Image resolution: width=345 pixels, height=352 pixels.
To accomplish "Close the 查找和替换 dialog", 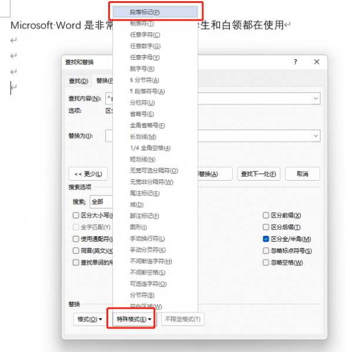I will 317,62.
